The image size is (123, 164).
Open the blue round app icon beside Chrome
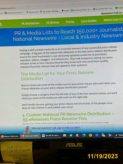pos(97,135)
